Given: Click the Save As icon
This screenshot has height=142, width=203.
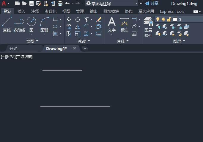Looking at the screenshot, I should (x=38, y=3).
